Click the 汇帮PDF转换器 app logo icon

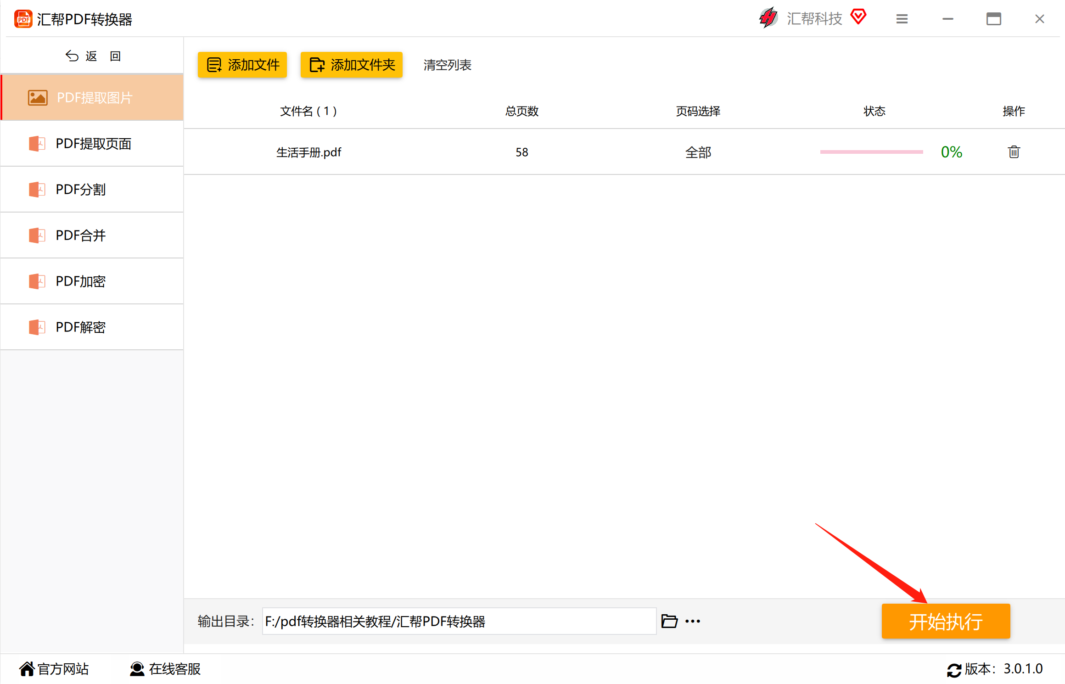pos(23,19)
